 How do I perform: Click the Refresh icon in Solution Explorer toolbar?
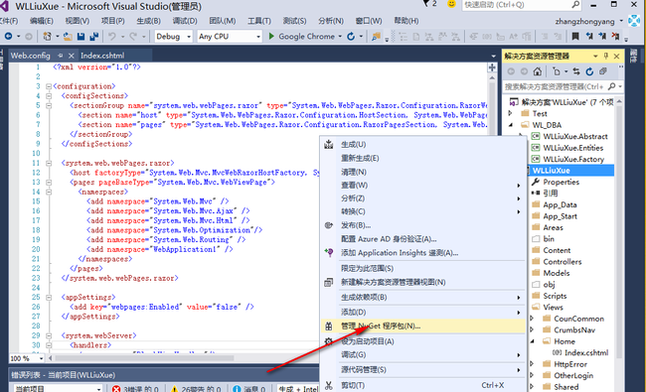[589, 71]
